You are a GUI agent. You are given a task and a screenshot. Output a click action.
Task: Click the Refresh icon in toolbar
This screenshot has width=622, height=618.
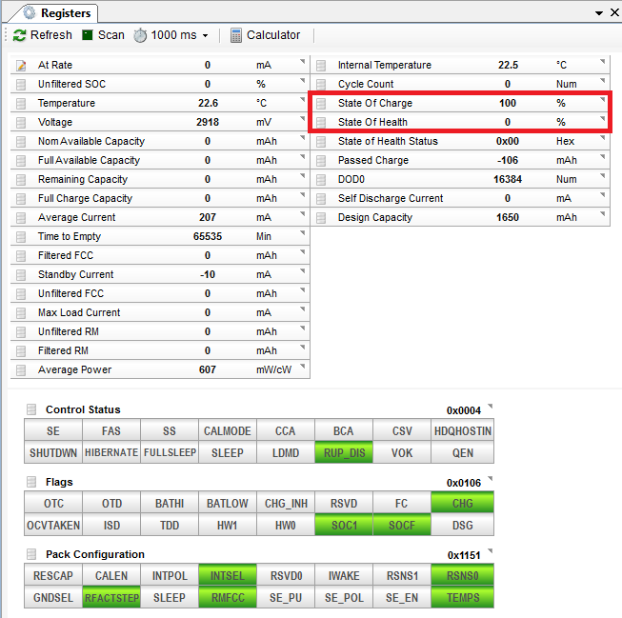coord(19,35)
